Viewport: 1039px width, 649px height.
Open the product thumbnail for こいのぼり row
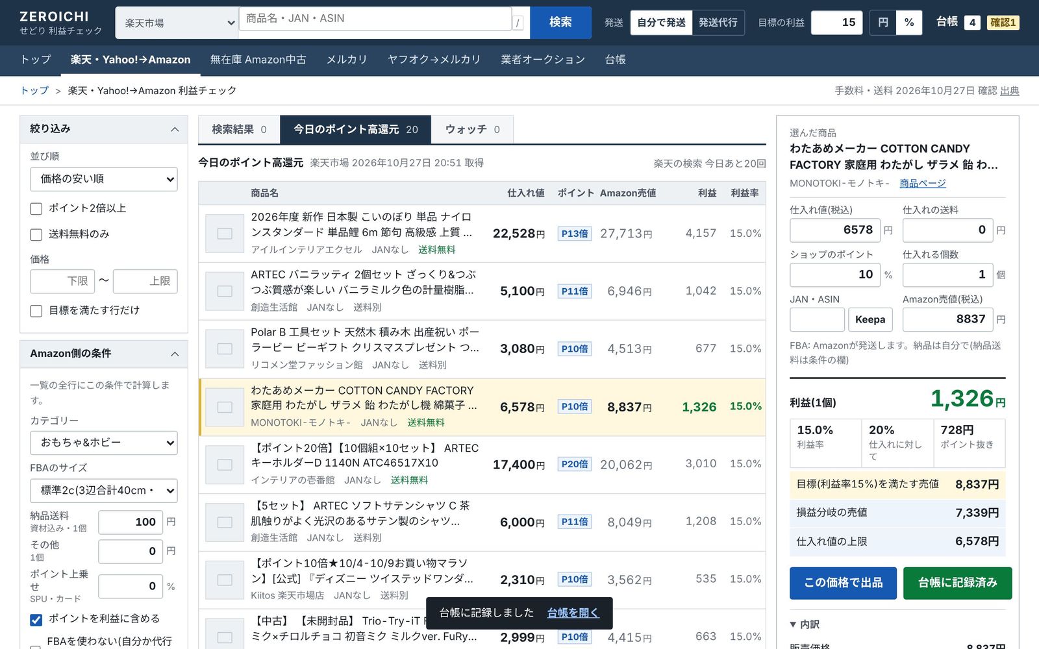pos(225,234)
